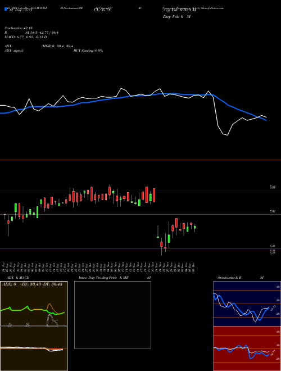Click the 'Day Vol: 0 M' label
The image size is (281, 371).
[x=176, y=17]
